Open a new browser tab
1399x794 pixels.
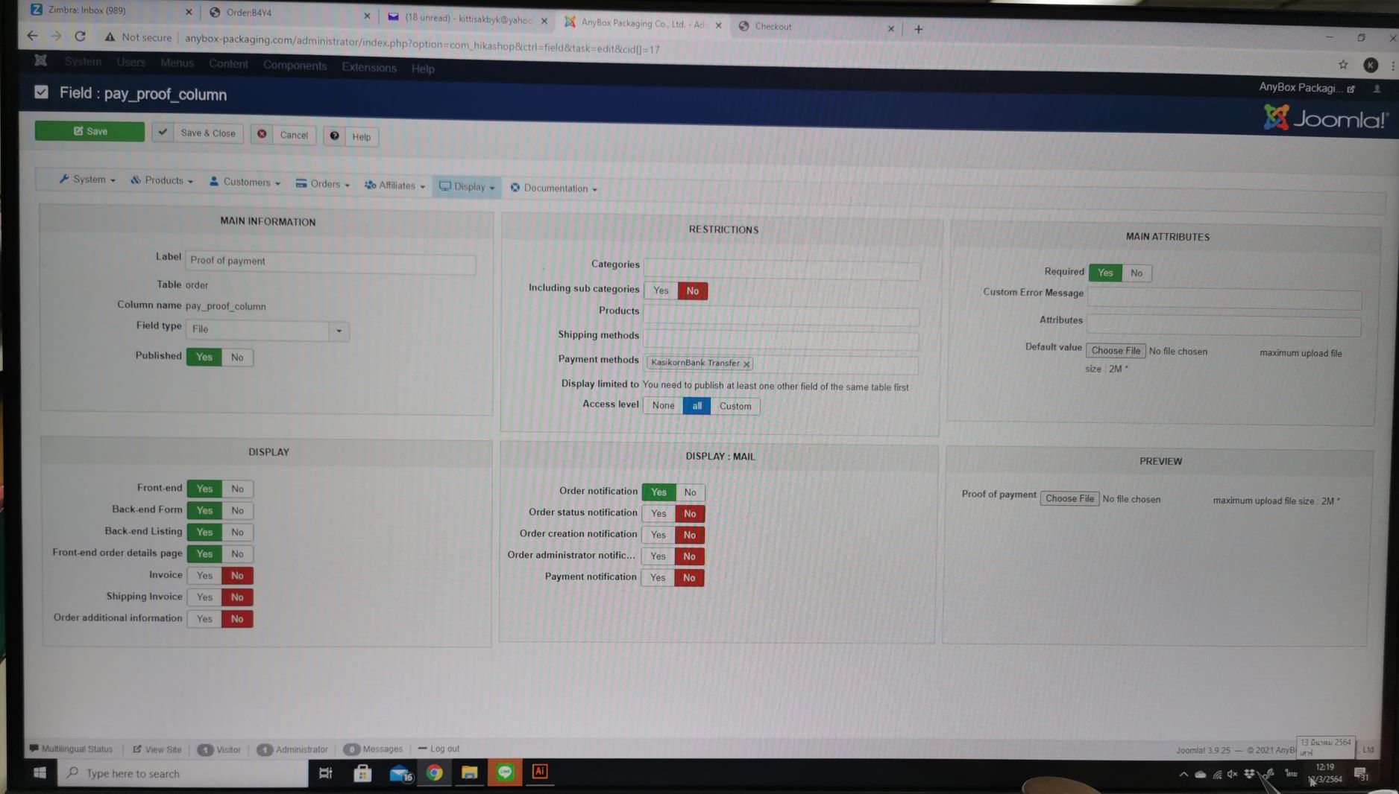coord(918,29)
